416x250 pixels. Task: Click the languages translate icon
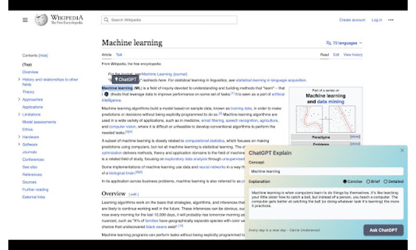coord(329,43)
